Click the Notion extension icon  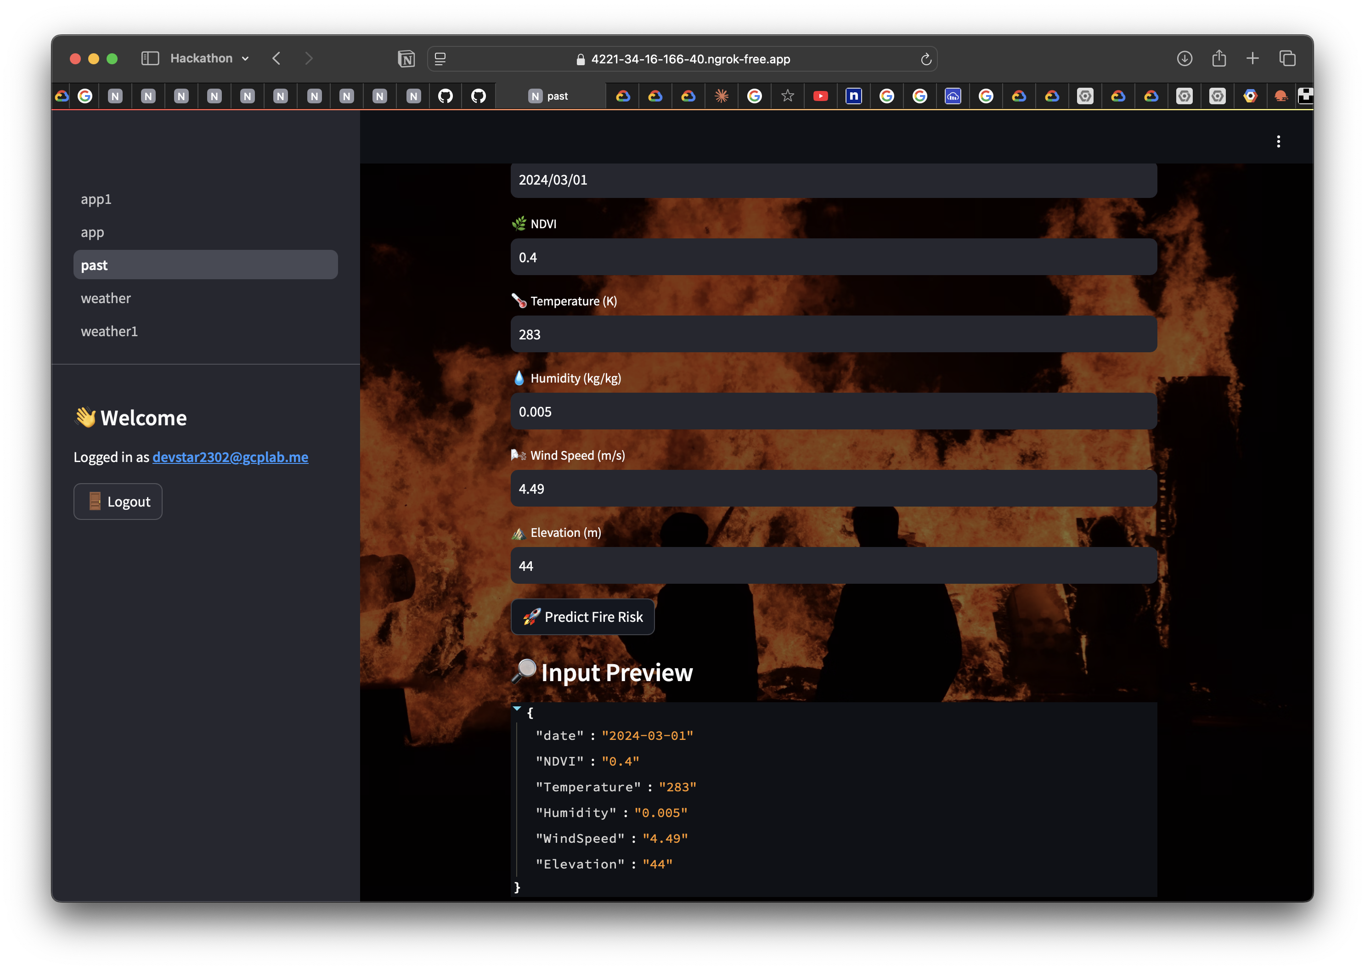(x=406, y=58)
